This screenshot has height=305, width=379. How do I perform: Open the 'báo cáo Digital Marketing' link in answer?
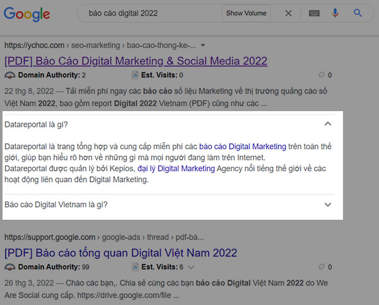coord(243,147)
